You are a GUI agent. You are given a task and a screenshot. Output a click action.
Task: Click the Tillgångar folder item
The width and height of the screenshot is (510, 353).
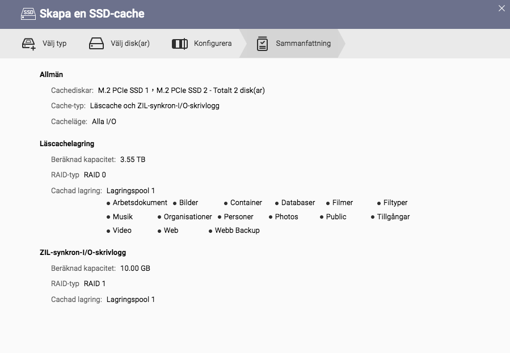pyautogui.click(x=393, y=216)
